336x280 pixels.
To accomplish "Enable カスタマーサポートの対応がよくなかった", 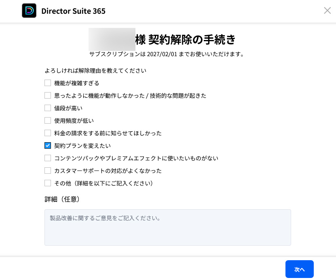I will point(48,171).
